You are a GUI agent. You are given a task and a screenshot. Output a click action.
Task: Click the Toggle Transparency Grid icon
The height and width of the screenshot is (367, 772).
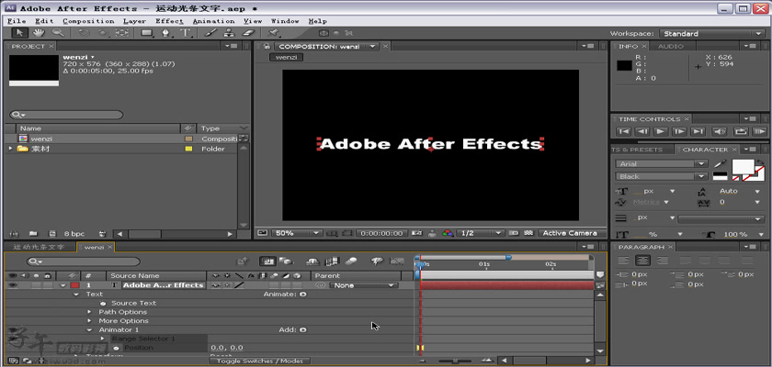point(528,233)
